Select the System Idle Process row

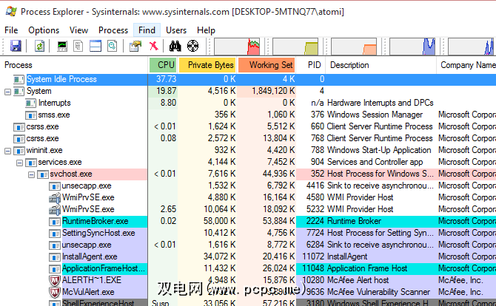click(x=61, y=79)
